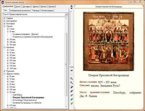Image resolution: width=145 pixels, height=111 pixels.
Task: Click the Время создания label
Action: 88,82
